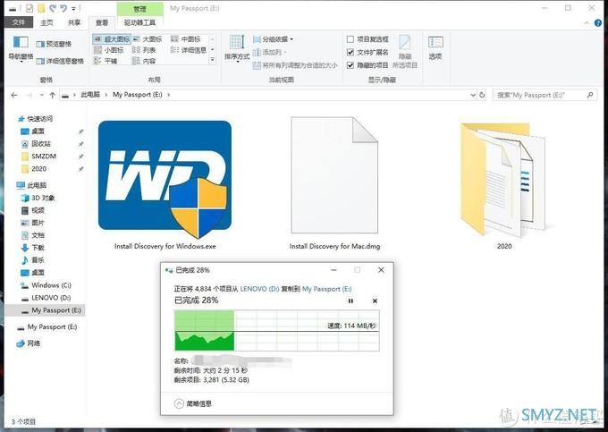Click the copy progress speed graph
Screen dimensions: 608x432
pyautogui.click(x=277, y=330)
